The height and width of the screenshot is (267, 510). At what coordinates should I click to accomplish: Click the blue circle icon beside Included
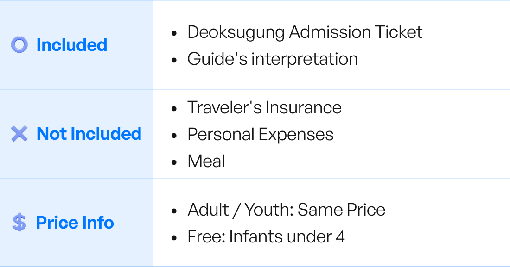pyautogui.click(x=19, y=45)
